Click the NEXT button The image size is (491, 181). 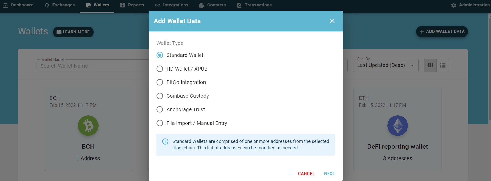point(329,174)
